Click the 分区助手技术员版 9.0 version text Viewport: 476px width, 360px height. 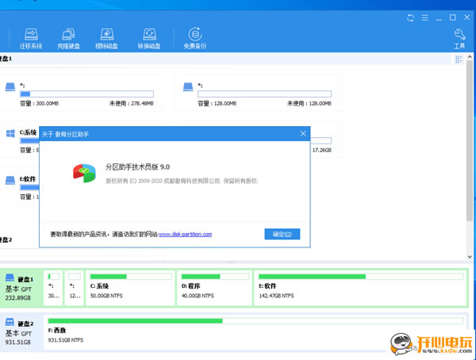137,167
